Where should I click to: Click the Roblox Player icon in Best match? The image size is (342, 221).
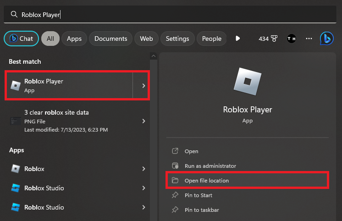16,86
